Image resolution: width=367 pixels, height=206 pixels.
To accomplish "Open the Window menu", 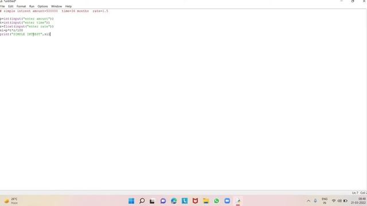I will [56, 6].
